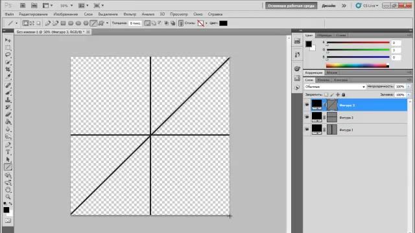
Task: Open the Arrange Documents dropdown
Action: 83,6
